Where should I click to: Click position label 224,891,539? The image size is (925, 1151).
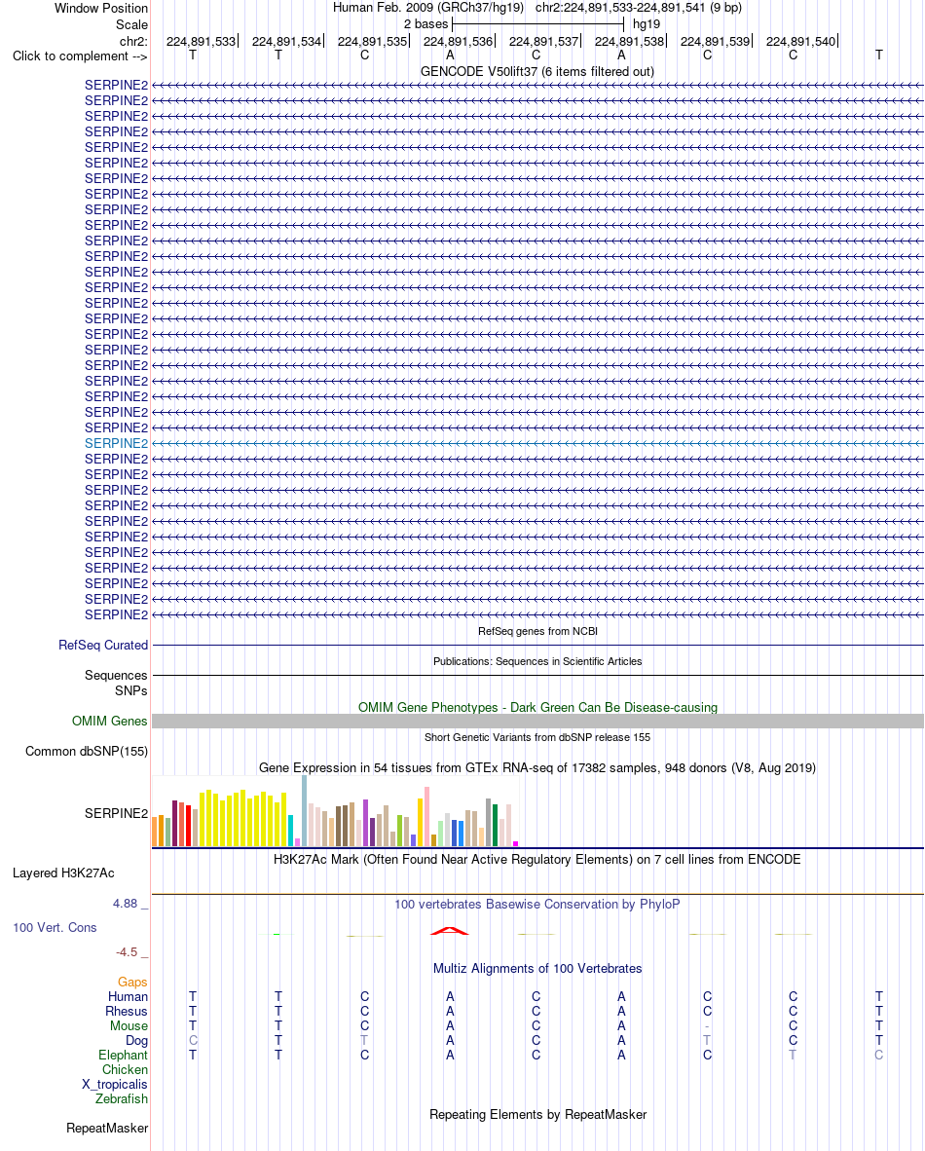point(715,41)
